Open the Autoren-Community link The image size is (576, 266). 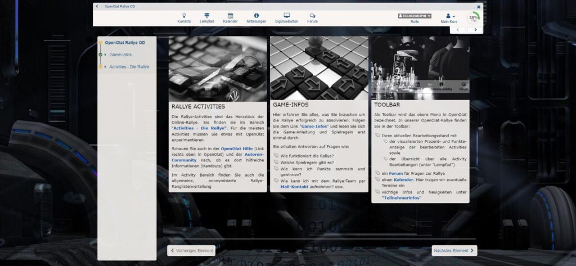click(218, 157)
